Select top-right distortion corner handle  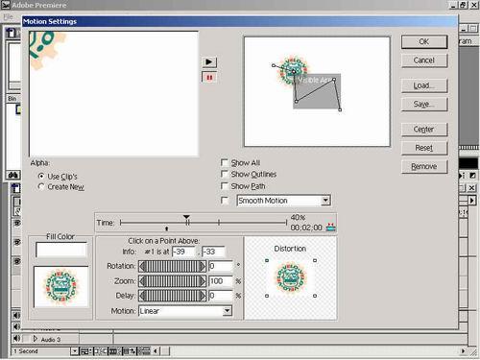tap(315, 261)
